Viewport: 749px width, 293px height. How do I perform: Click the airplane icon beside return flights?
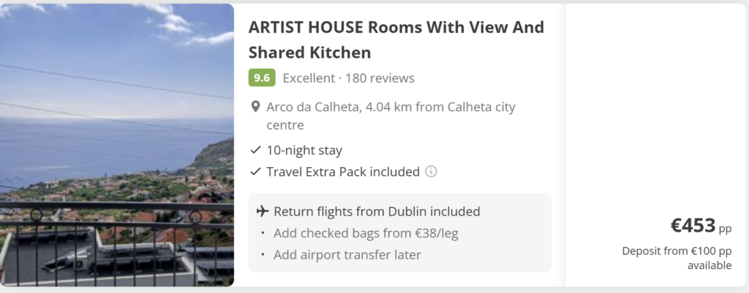[263, 212]
